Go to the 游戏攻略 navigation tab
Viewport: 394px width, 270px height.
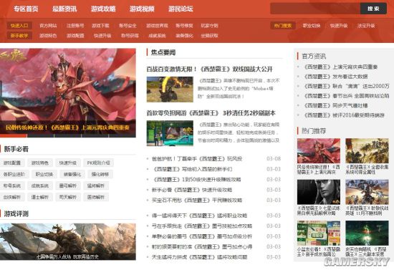point(103,9)
